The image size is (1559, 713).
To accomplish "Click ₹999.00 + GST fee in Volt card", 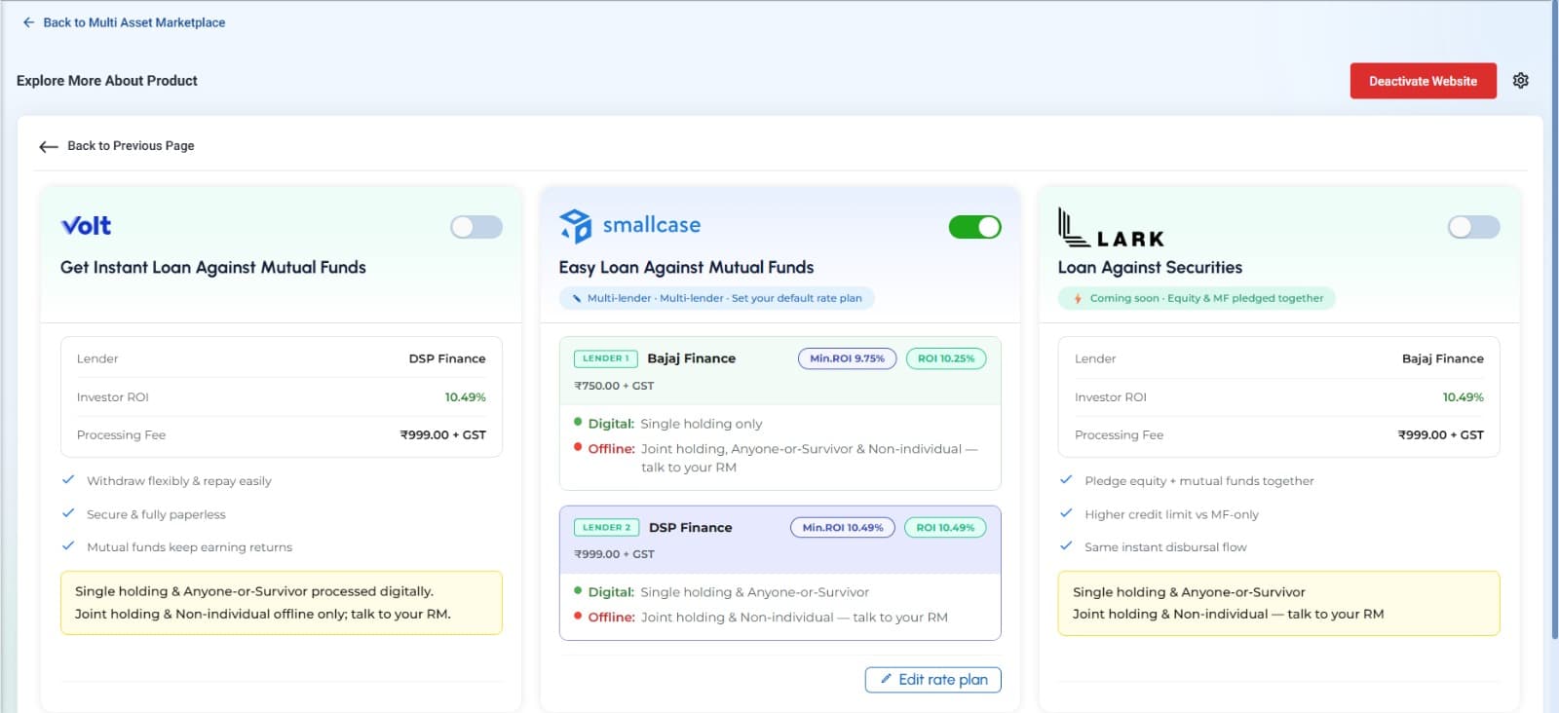I will pyautogui.click(x=443, y=434).
